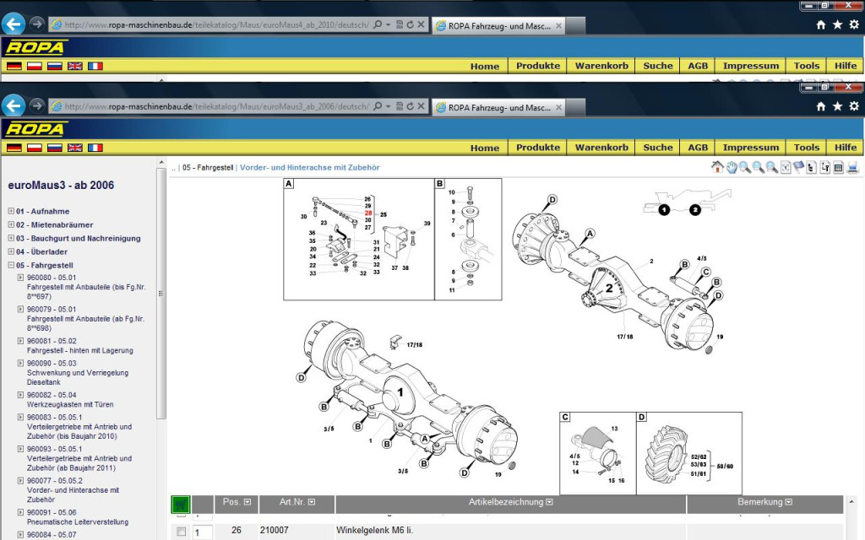Select the English flag in background window
Viewport: 865px width, 540px height.
click(x=75, y=66)
